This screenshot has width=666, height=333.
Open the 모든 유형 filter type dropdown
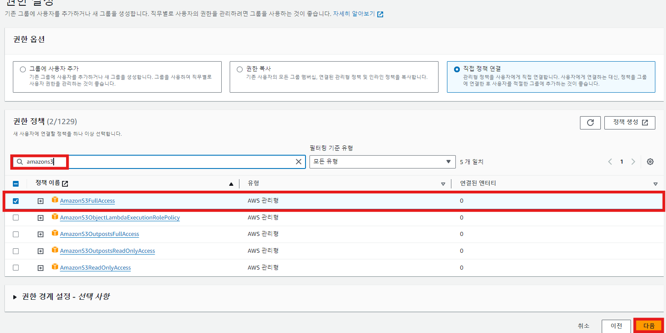click(x=382, y=162)
